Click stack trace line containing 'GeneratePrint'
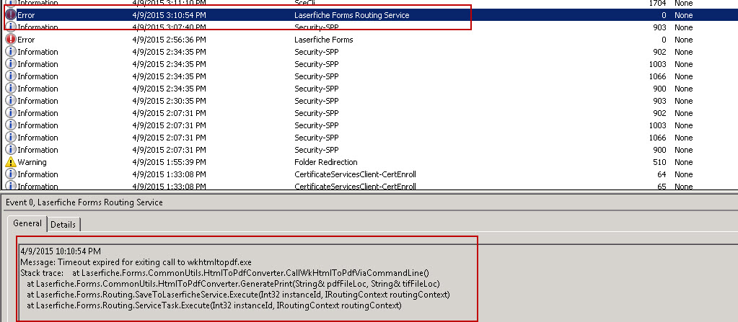Image resolution: width=738 pixels, height=322 pixels. pos(233,283)
